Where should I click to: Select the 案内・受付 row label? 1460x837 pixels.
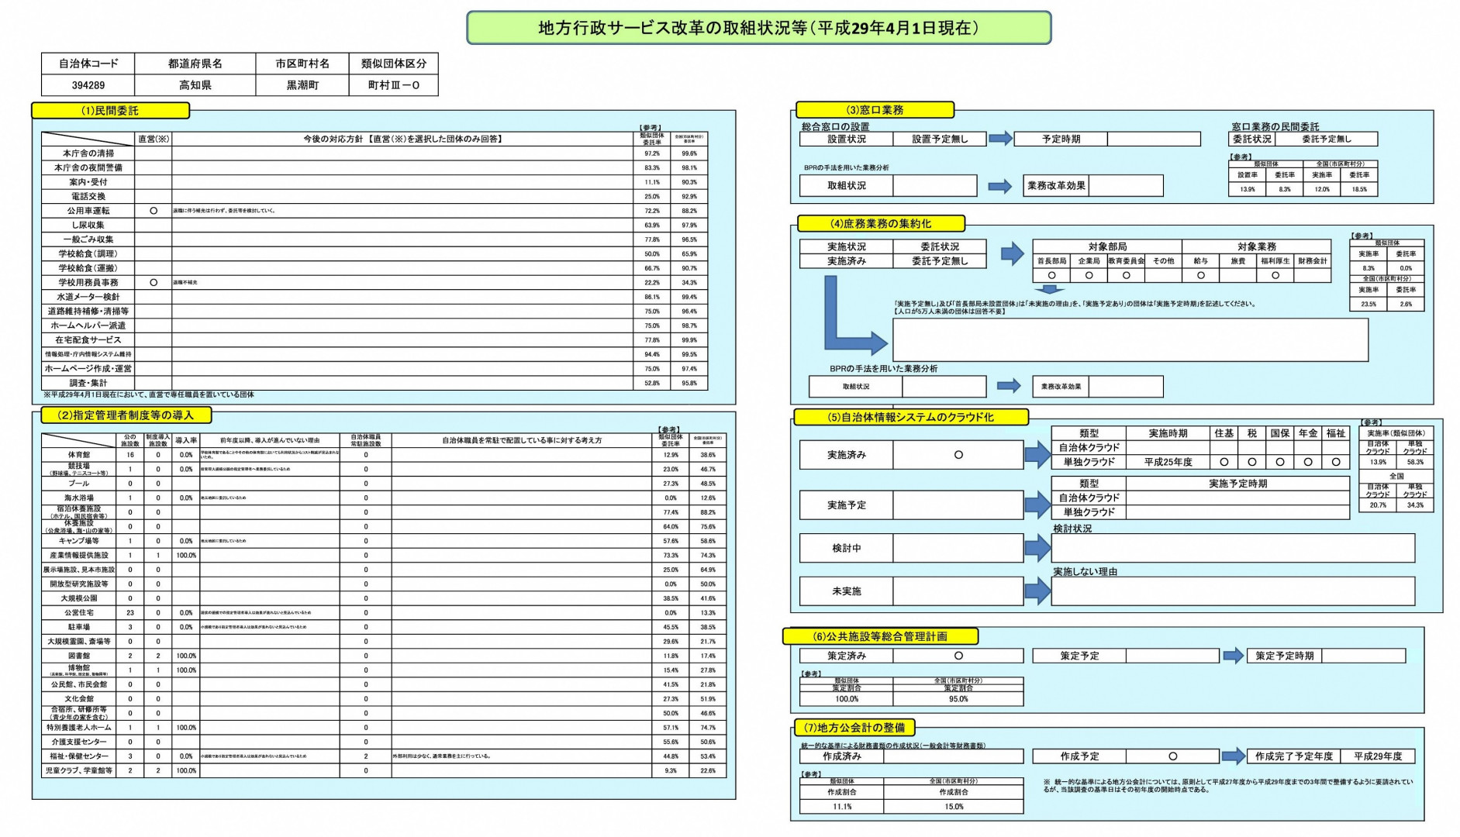tap(88, 182)
